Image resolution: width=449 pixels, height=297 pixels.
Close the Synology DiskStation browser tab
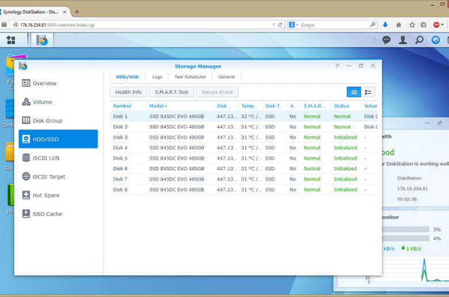(x=64, y=12)
